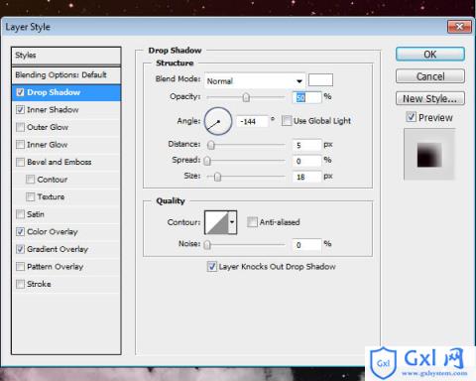This screenshot has width=476, height=381.
Task: Click the Angle value field
Action: (x=252, y=121)
